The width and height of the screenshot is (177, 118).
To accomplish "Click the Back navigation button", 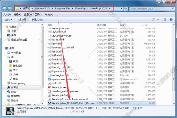I will (4, 9).
